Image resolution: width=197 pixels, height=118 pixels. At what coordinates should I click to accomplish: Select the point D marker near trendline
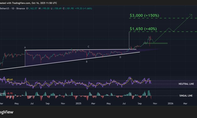[x=120, y=57]
